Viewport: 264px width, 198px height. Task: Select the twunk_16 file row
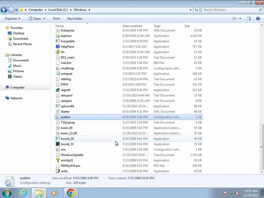(x=129, y=139)
